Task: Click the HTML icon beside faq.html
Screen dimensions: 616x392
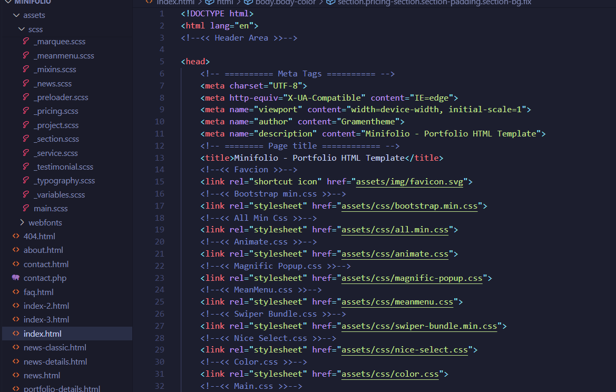Action: [16, 292]
